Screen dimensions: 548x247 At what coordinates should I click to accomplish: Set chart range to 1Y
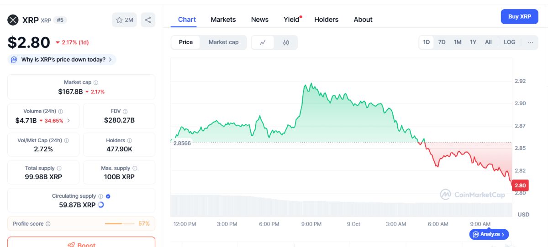tap(473, 42)
